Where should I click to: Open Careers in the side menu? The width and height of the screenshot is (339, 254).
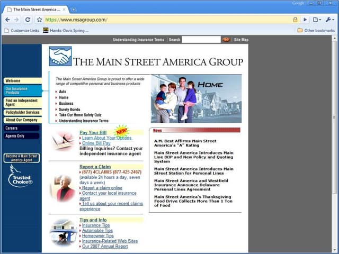(21, 128)
